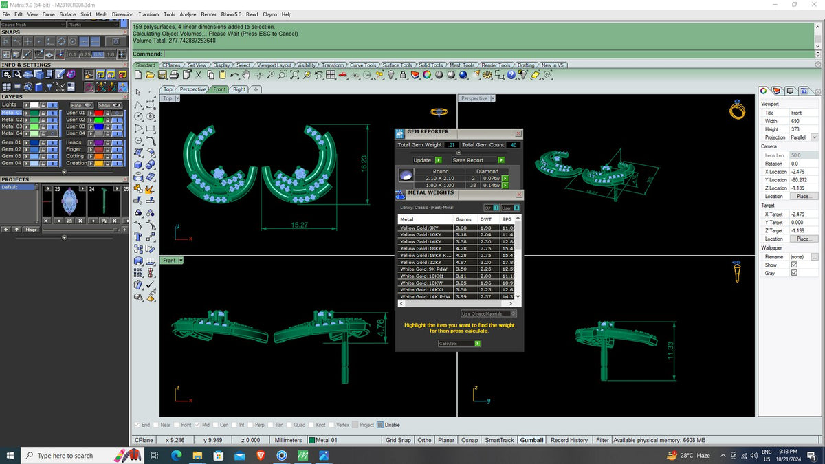The image size is (825, 464).
Task: Click the purple Heads layer color swatch
Action: (x=99, y=142)
